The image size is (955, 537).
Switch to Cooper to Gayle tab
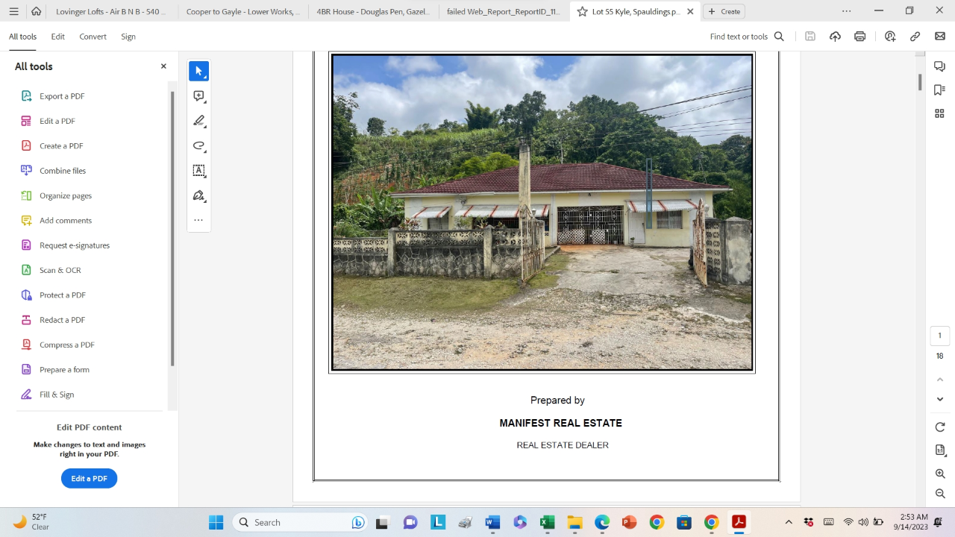(x=242, y=11)
